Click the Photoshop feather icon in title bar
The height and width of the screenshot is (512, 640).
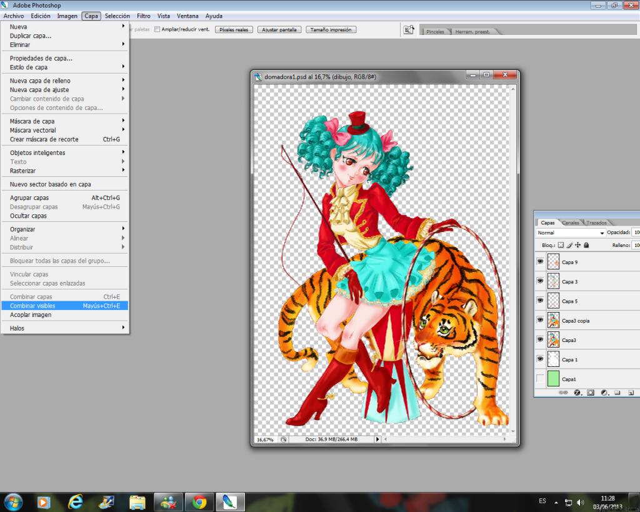point(4,5)
